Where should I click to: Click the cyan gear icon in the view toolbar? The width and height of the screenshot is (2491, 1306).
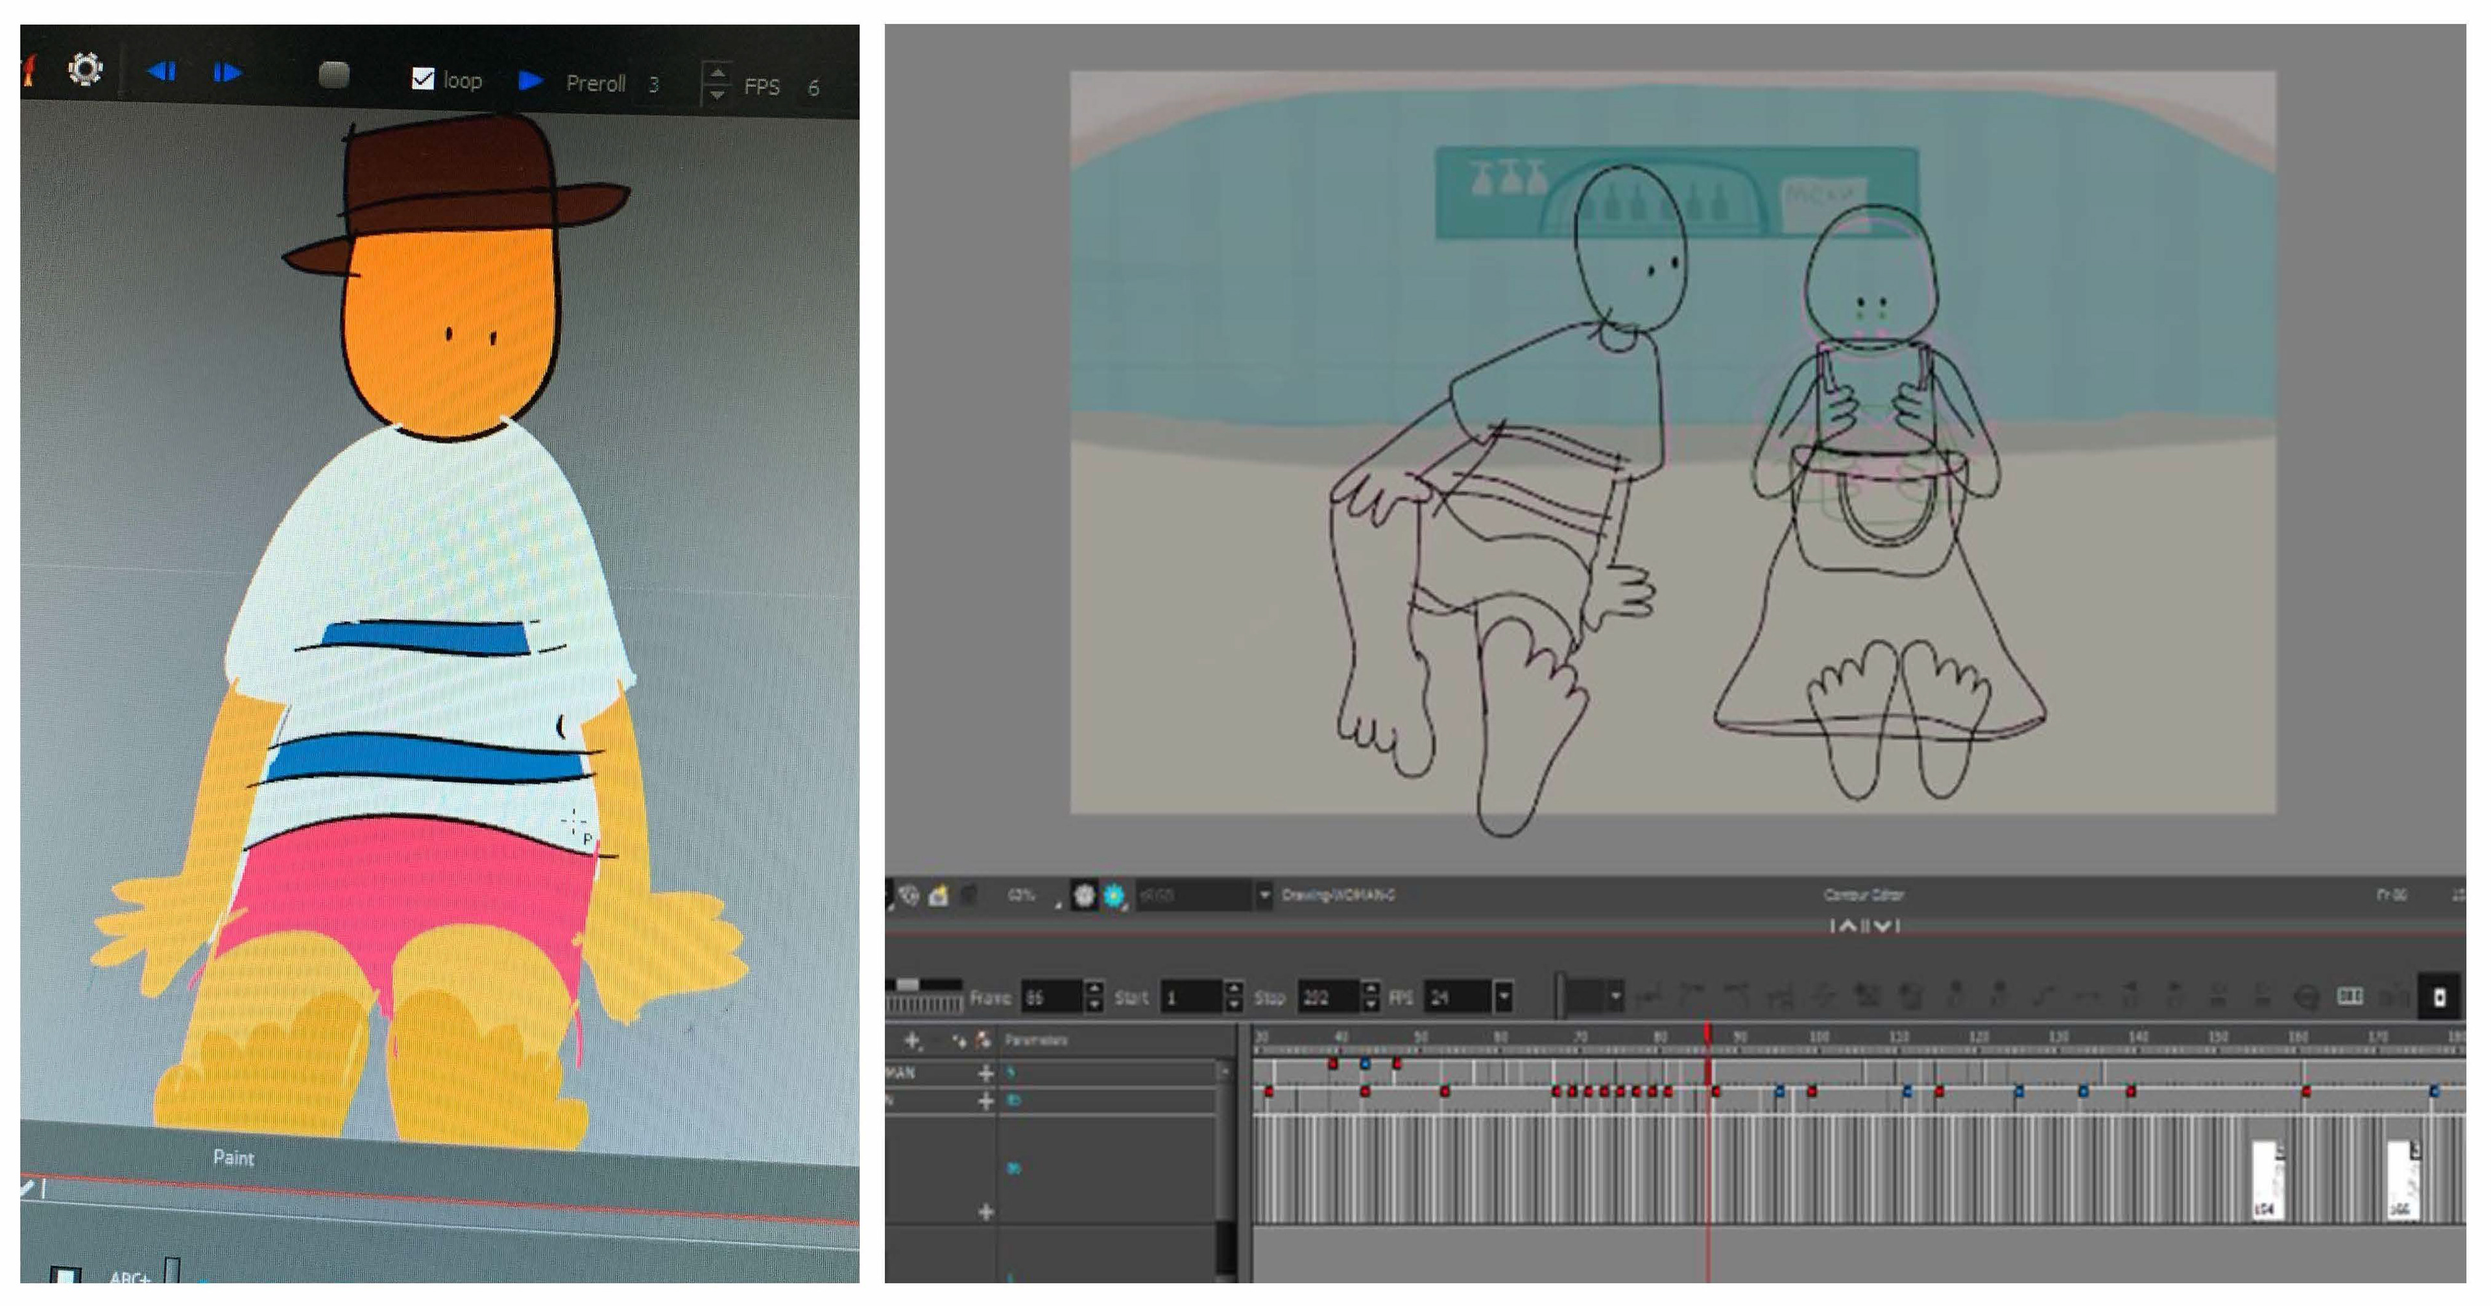tap(1114, 895)
